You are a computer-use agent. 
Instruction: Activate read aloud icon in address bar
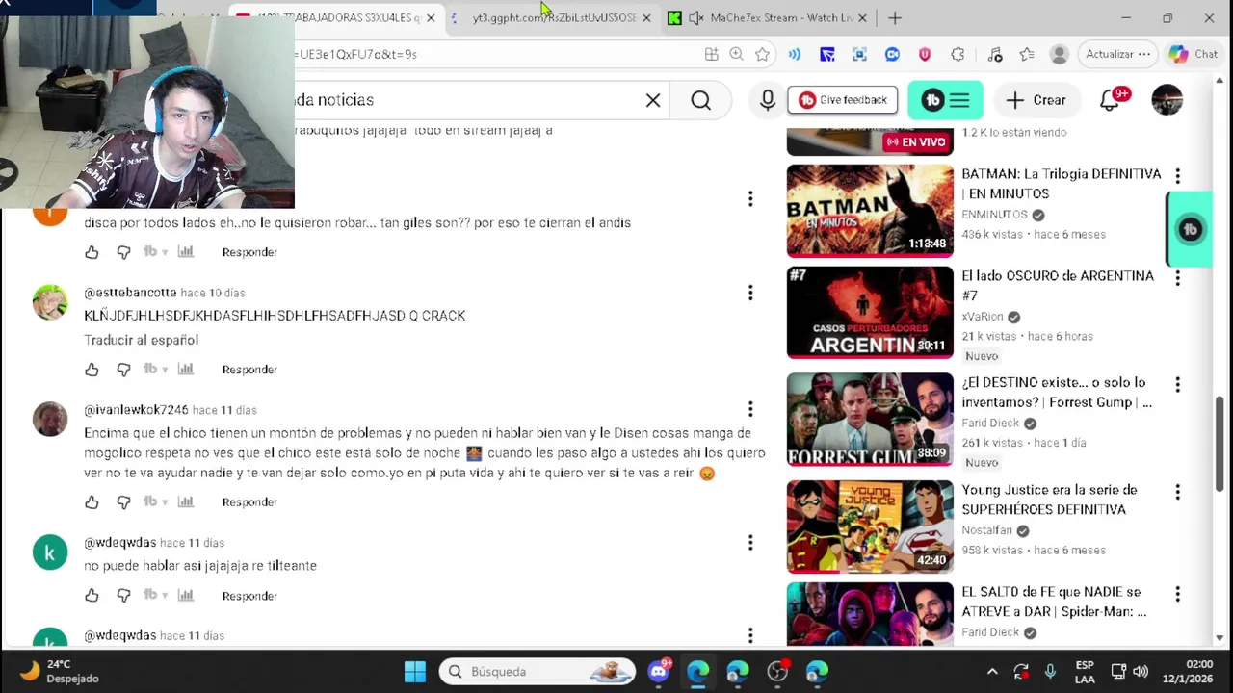pyautogui.click(x=795, y=54)
